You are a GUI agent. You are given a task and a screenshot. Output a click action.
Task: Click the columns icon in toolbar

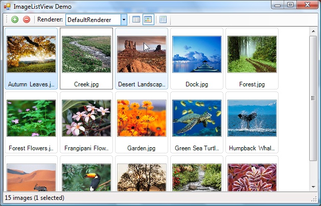(x=163, y=19)
